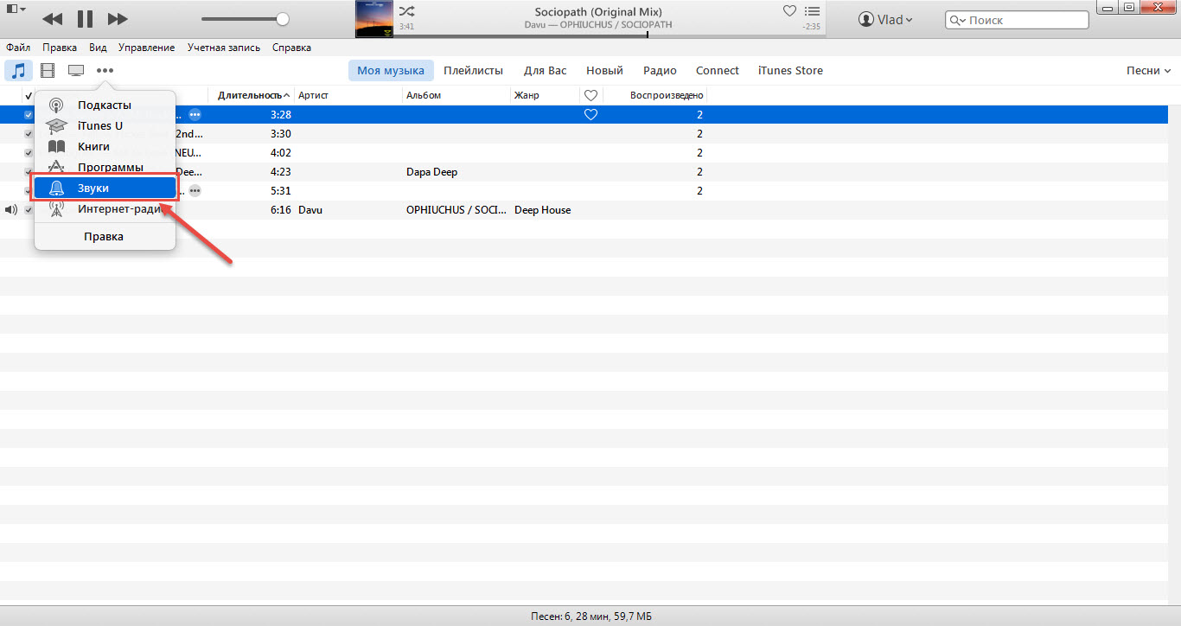1181x626 pixels.
Task: Open the Справка menu
Action: [x=291, y=48]
